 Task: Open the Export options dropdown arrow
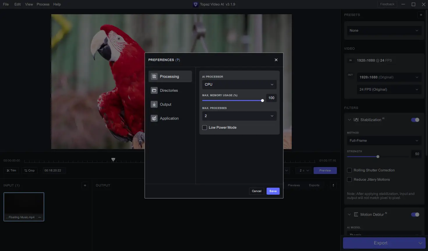[420, 243]
